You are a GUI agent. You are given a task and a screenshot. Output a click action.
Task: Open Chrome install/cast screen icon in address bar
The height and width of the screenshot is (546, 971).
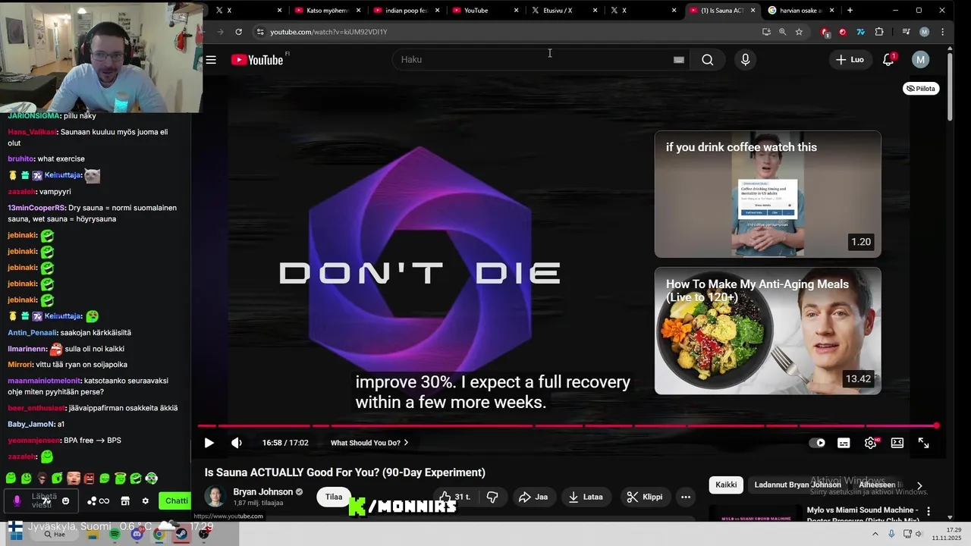tap(766, 32)
